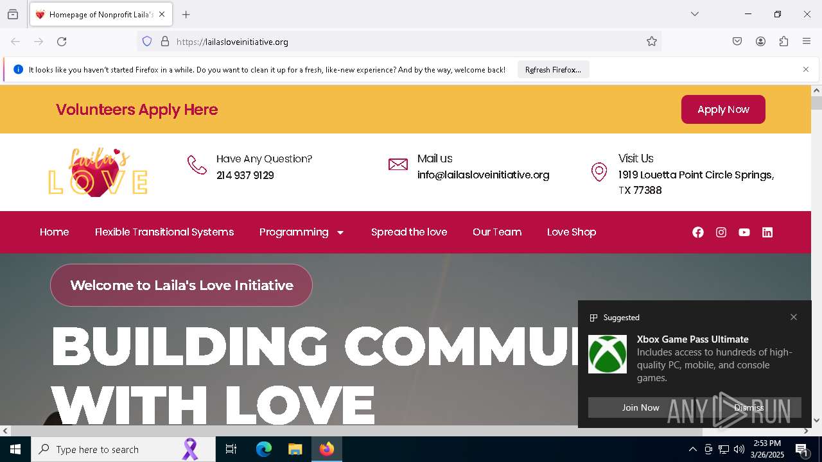Click the location pin icon

(599, 172)
